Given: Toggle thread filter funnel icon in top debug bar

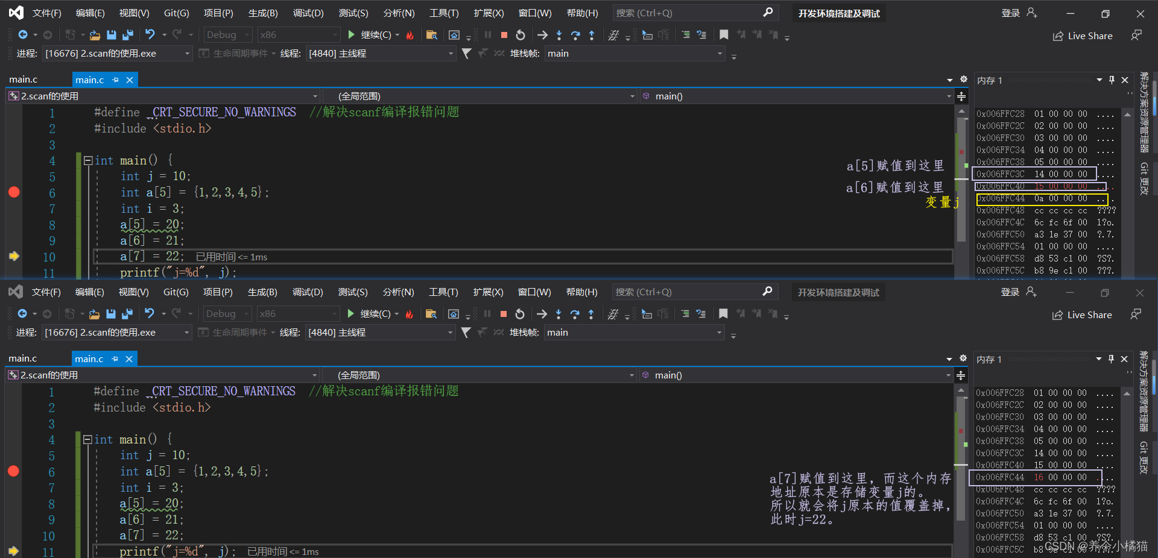Looking at the screenshot, I should [466, 54].
